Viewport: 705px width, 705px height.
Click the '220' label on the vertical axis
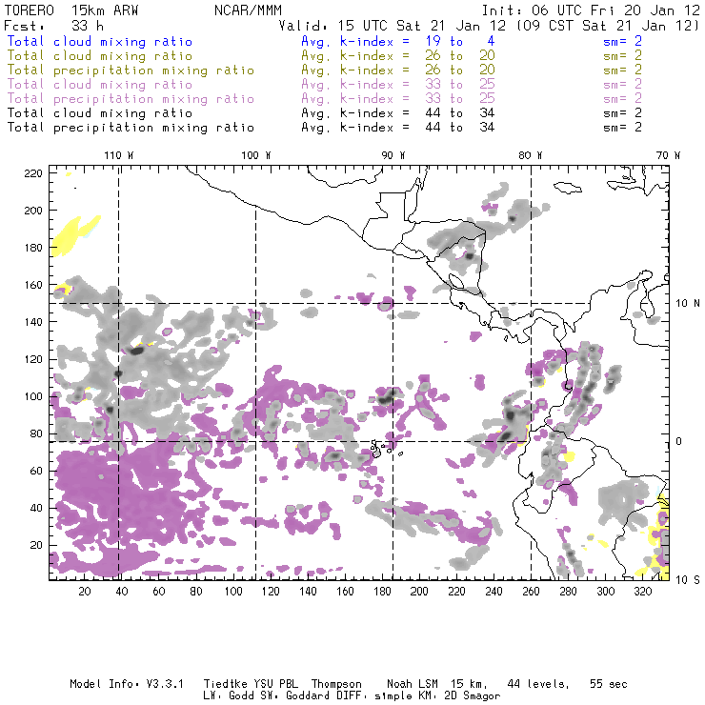coord(33,173)
